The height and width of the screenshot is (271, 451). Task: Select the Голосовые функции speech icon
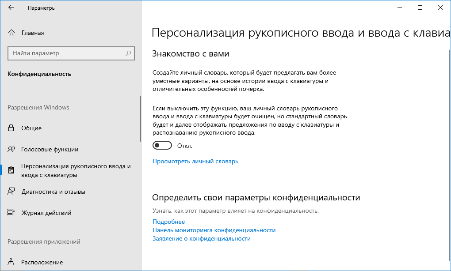pos(11,149)
